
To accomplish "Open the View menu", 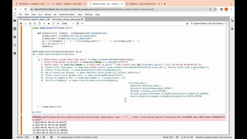I will click(34, 15).
